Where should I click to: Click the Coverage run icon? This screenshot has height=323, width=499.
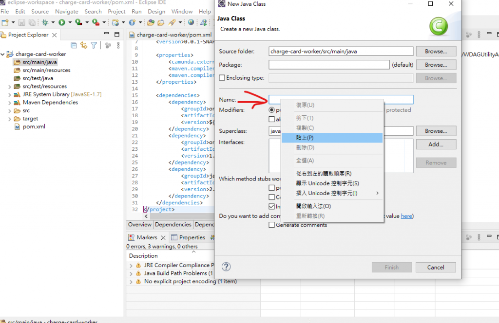(78, 22)
